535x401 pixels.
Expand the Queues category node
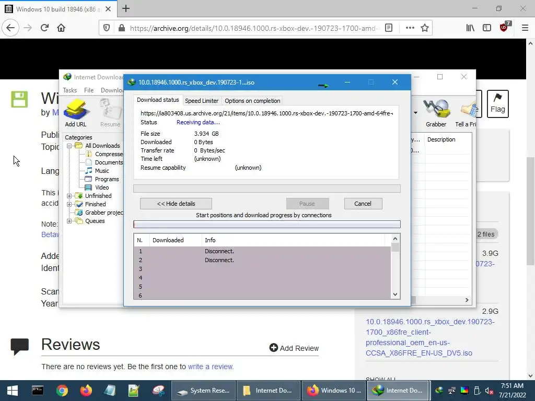pyautogui.click(x=69, y=221)
